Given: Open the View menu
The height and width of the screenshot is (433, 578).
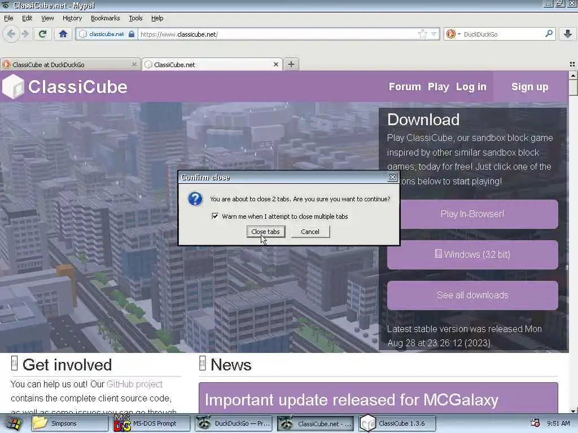Looking at the screenshot, I should (x=47, y=18).
